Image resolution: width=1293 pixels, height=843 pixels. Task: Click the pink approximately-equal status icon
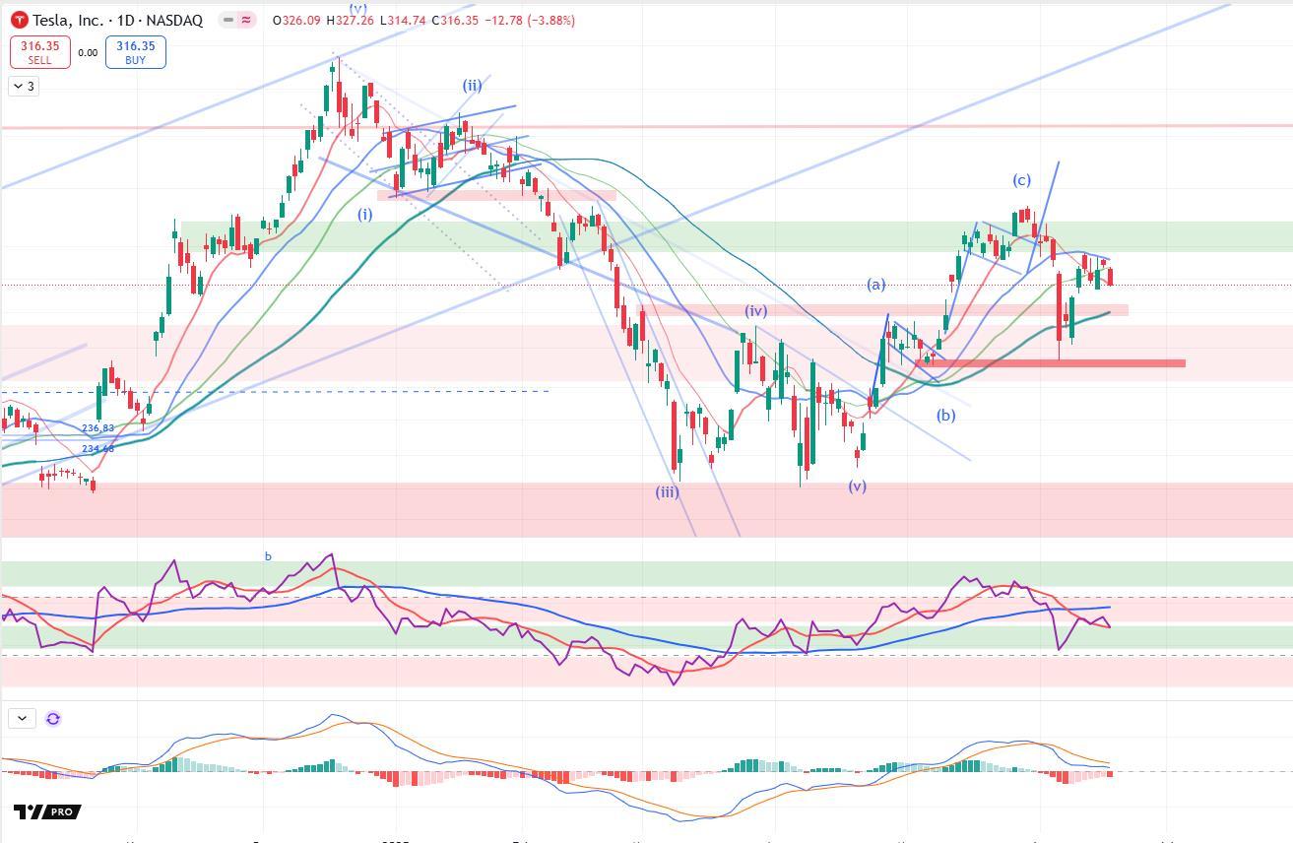pyautogui.click(x=246, y=20)
